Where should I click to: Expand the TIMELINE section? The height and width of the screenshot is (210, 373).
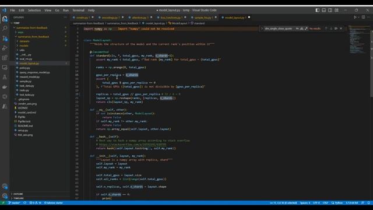[x=19, y=198]
